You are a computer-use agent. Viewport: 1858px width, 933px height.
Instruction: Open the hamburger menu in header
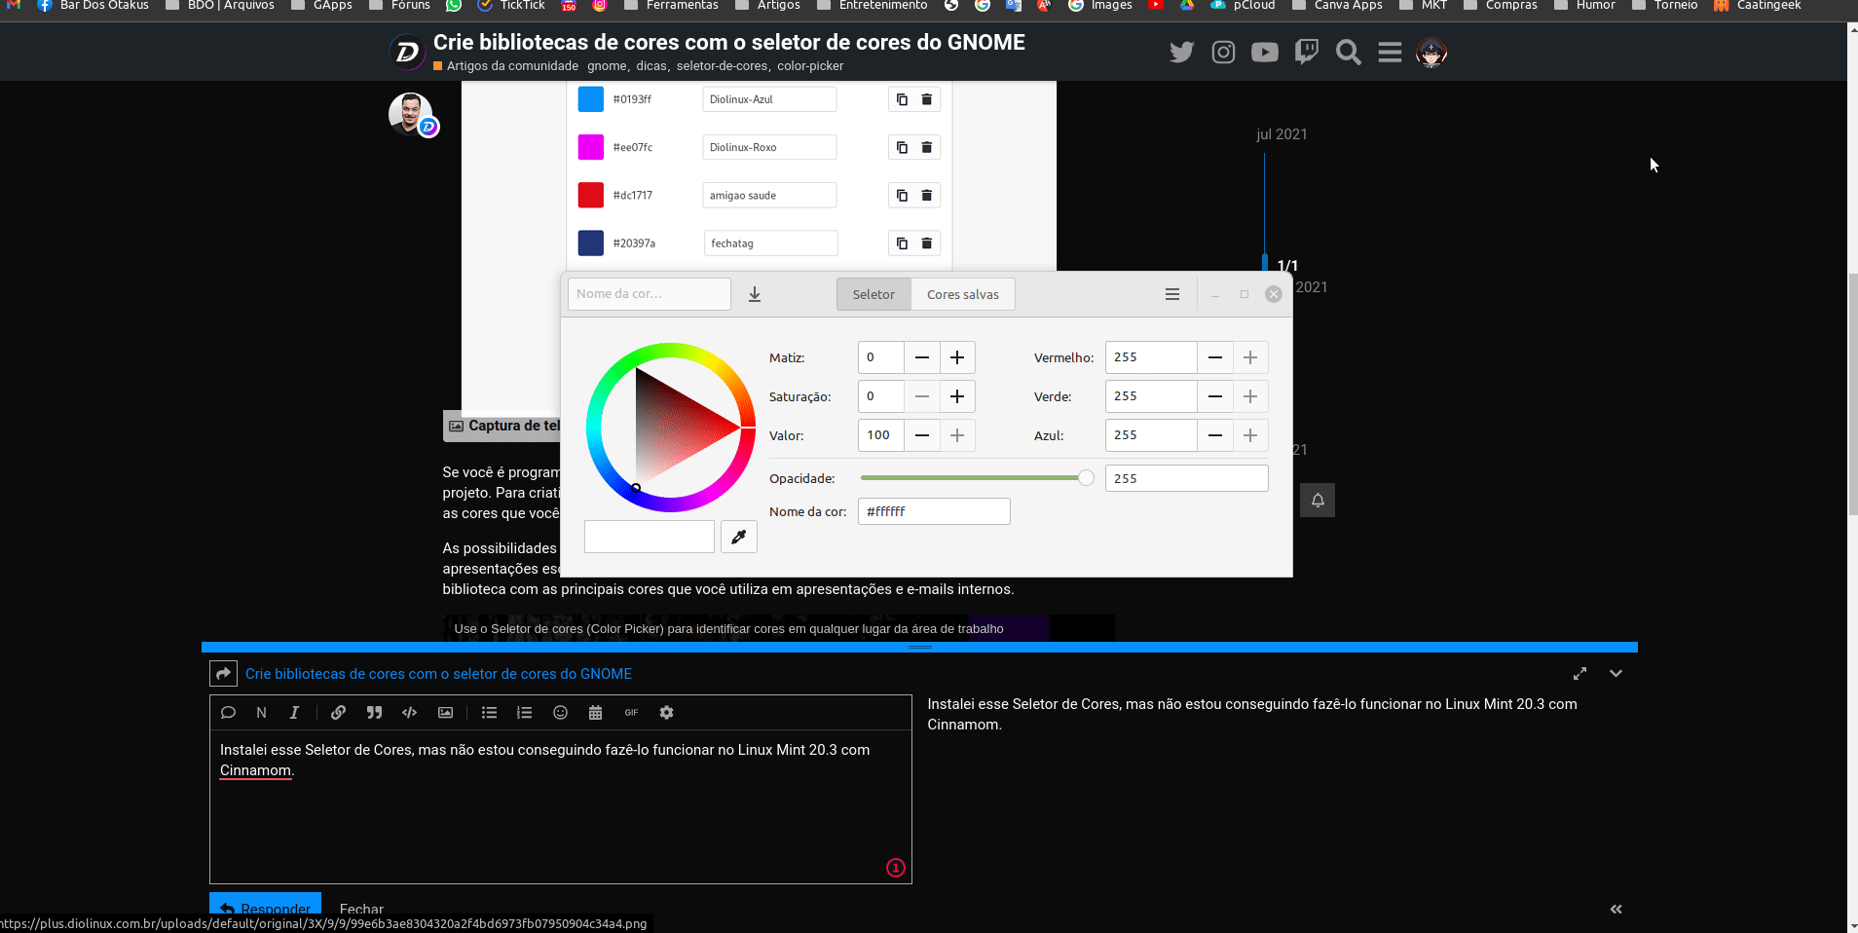pos(1390,53)
